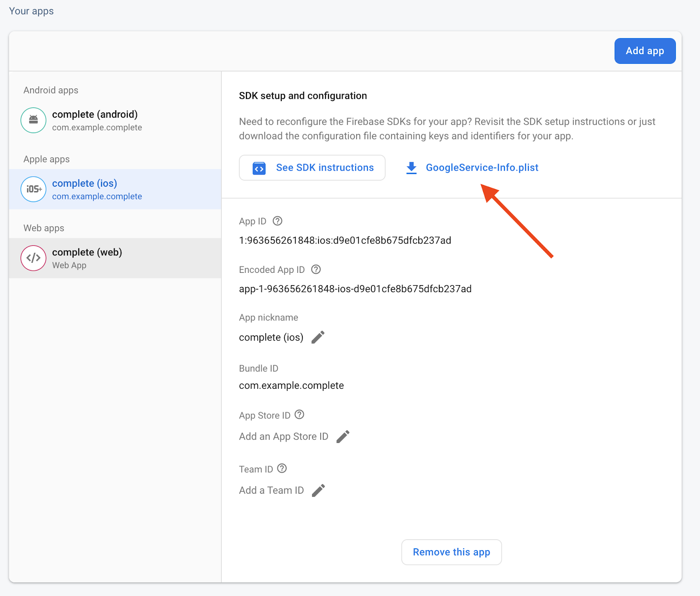Click Remove this app button

click(451, 552)
